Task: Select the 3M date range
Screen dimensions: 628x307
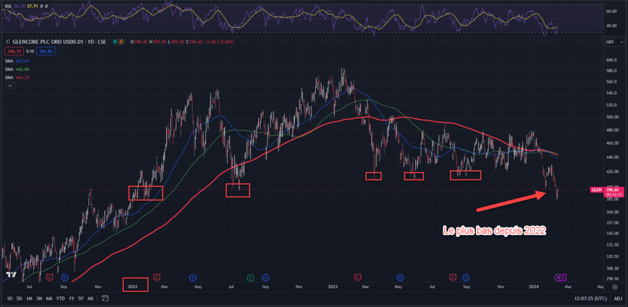Action: tap(39, 298)
